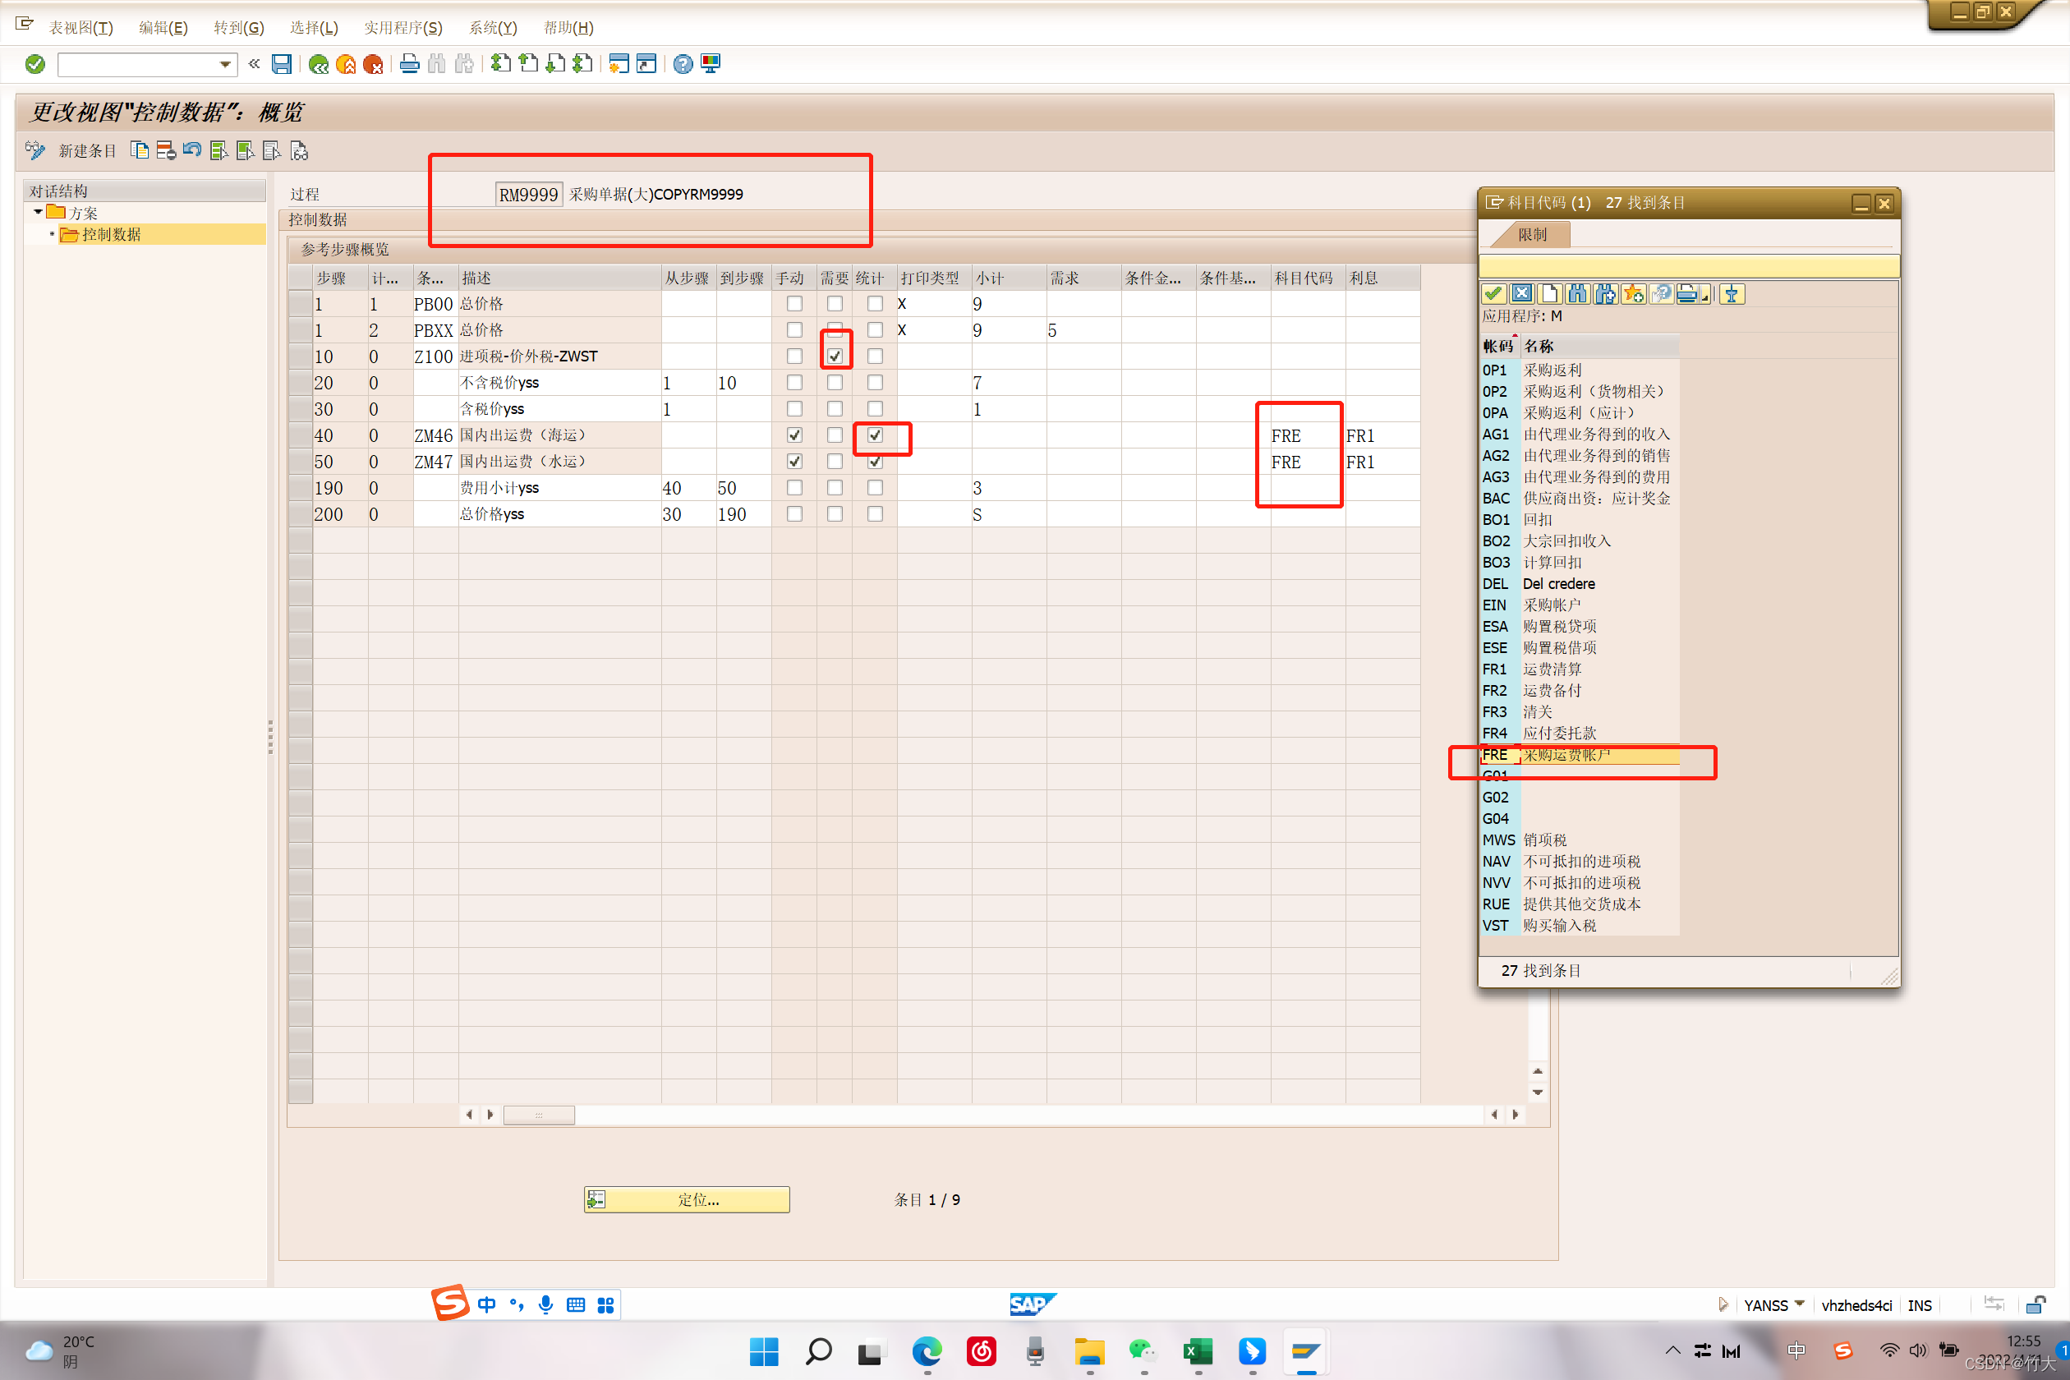Screen dimensions: 2070x1380
Task: Collapse the 方案 folder tree node
Action: click(38, 212)
